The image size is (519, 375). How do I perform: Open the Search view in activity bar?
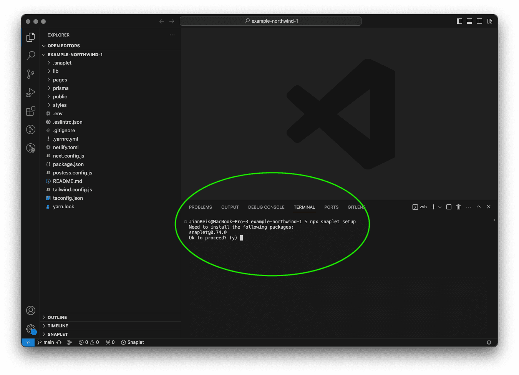point(31,56)
